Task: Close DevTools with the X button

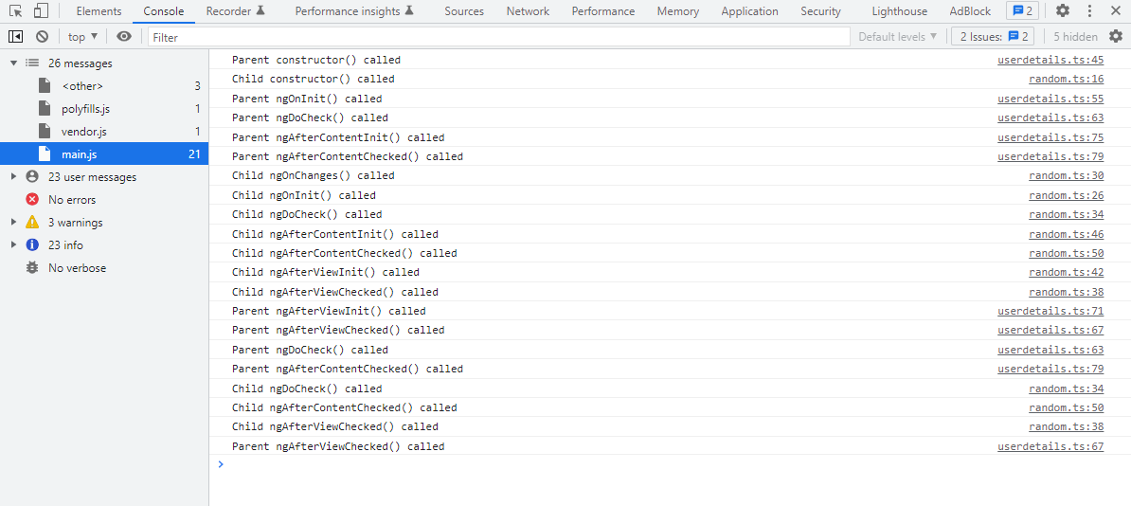Action: point(1115,10)
